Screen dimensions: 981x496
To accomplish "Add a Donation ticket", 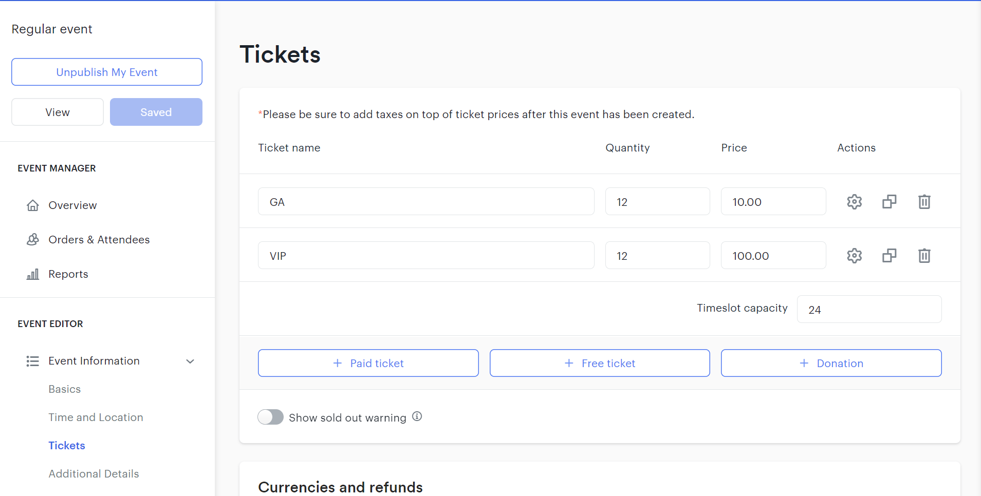I will 831,363.
